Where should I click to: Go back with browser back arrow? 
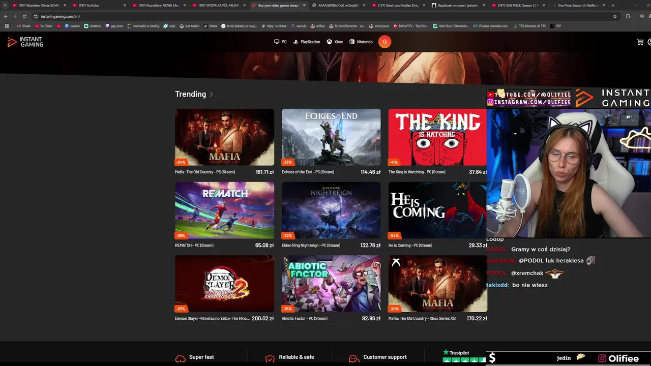[6, 16]
